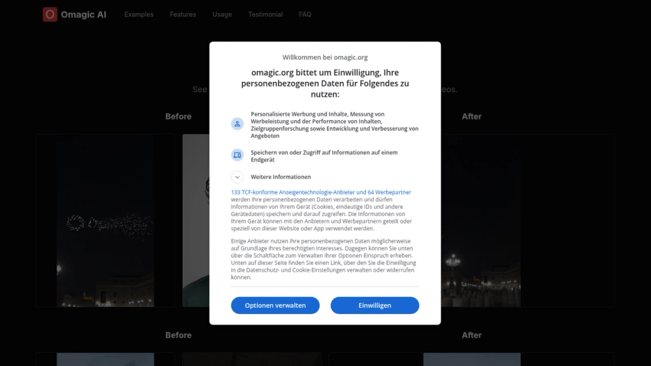651x366 pixels.
Task: Click the 'Speichern von oder Zugriff auf Informationen' text
Action: click(324, 156)
